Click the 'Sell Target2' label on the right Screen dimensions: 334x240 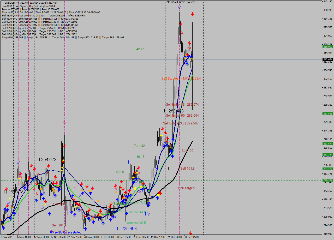(x=187, y=188)
